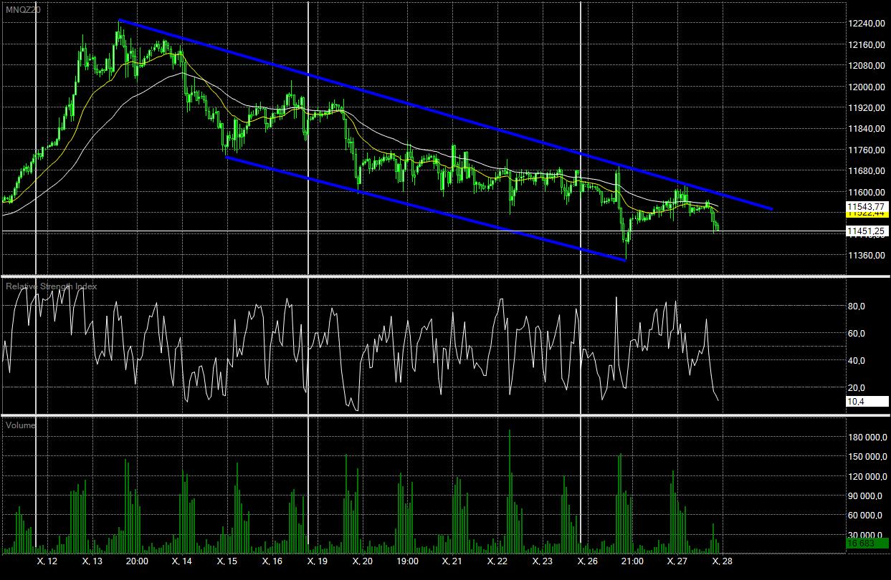Click the RSI 60,0 axis label
The width and height of the screenshot is (891, 580).
857,334
